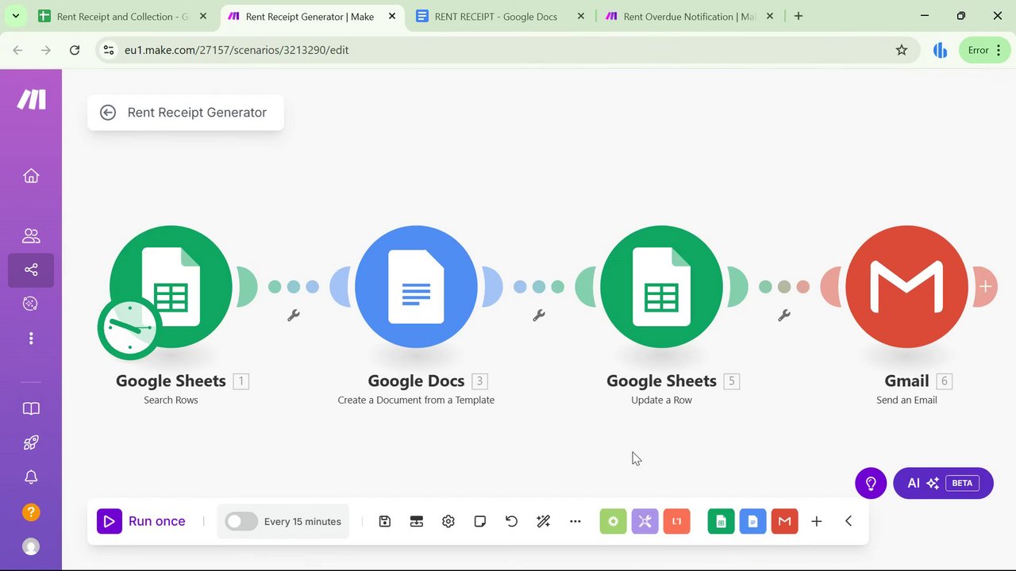
Task: Rename the Rent Receipt Generator title
Action: point(197,113)
